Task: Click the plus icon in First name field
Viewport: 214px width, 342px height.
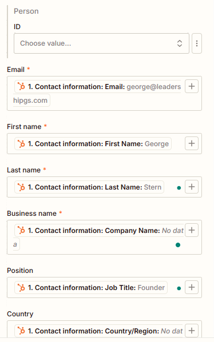Action: point(192,143)
